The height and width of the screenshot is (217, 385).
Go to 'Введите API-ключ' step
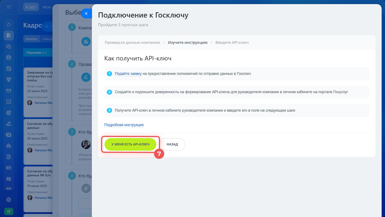pyautogui.click(x=232, y=43)
